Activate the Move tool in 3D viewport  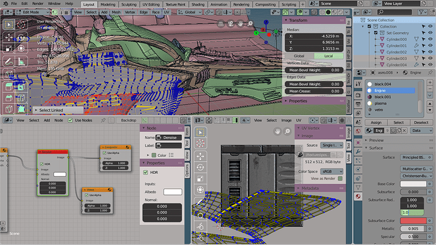click(x=9, y=37)
